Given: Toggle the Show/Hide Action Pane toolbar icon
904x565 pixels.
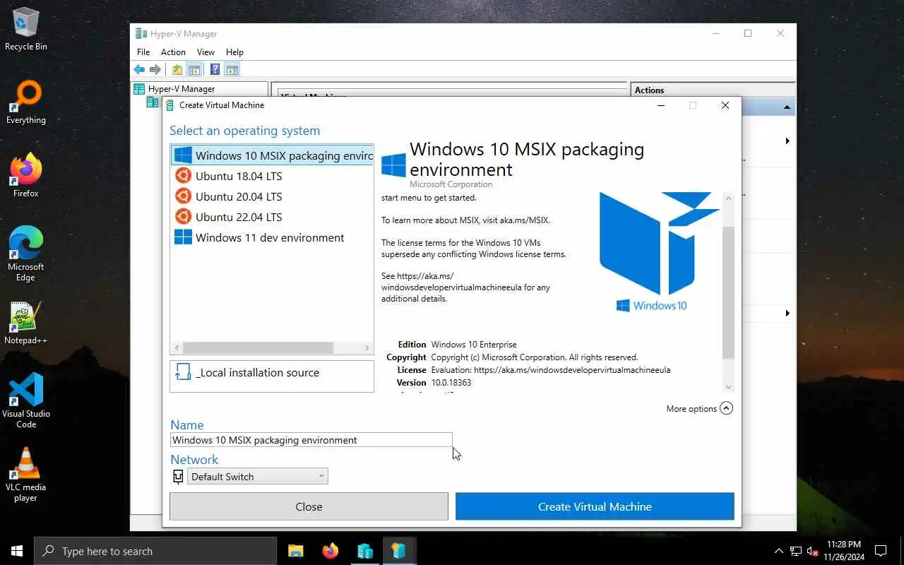Looking at the screenshot, I should click(232, 69).
